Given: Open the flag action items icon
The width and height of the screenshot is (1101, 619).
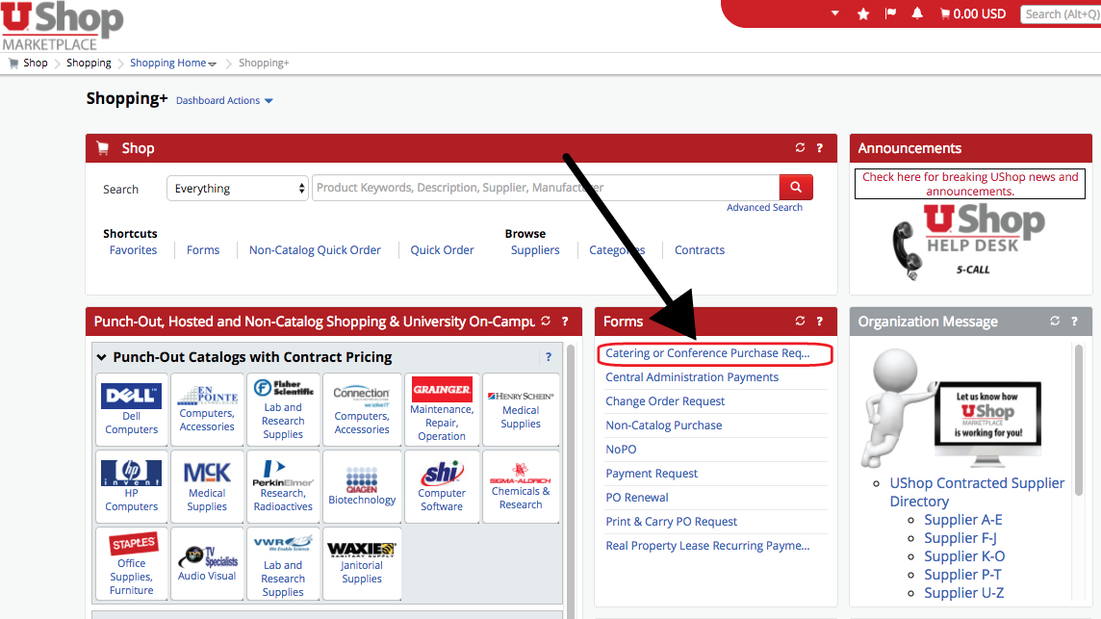Looking at the screenshot, I should coord(890,13).
